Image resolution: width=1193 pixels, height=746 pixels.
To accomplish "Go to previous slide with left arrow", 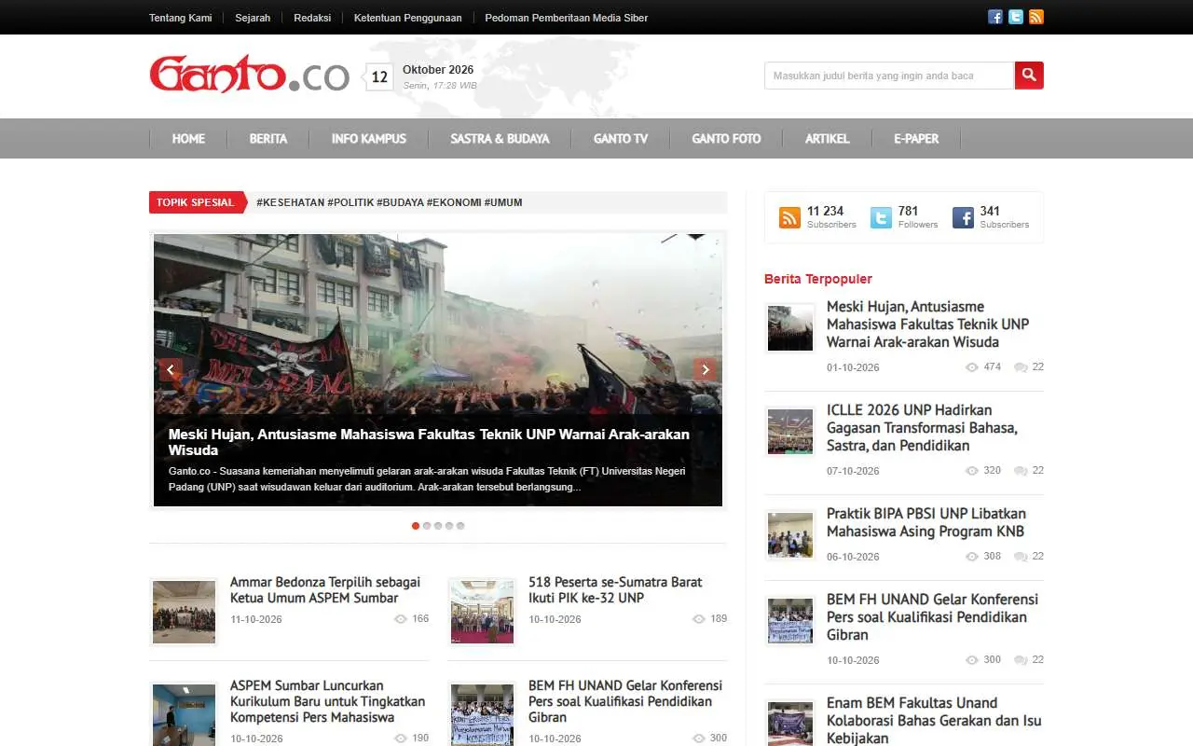I will (x=171, y=370).
